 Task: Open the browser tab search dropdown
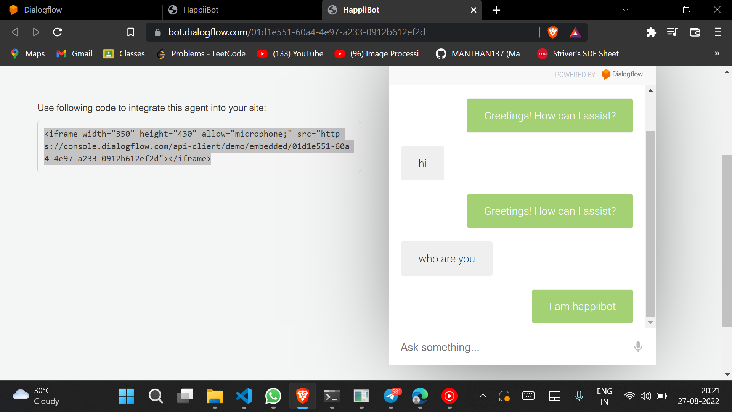click(x=625, y=10)
